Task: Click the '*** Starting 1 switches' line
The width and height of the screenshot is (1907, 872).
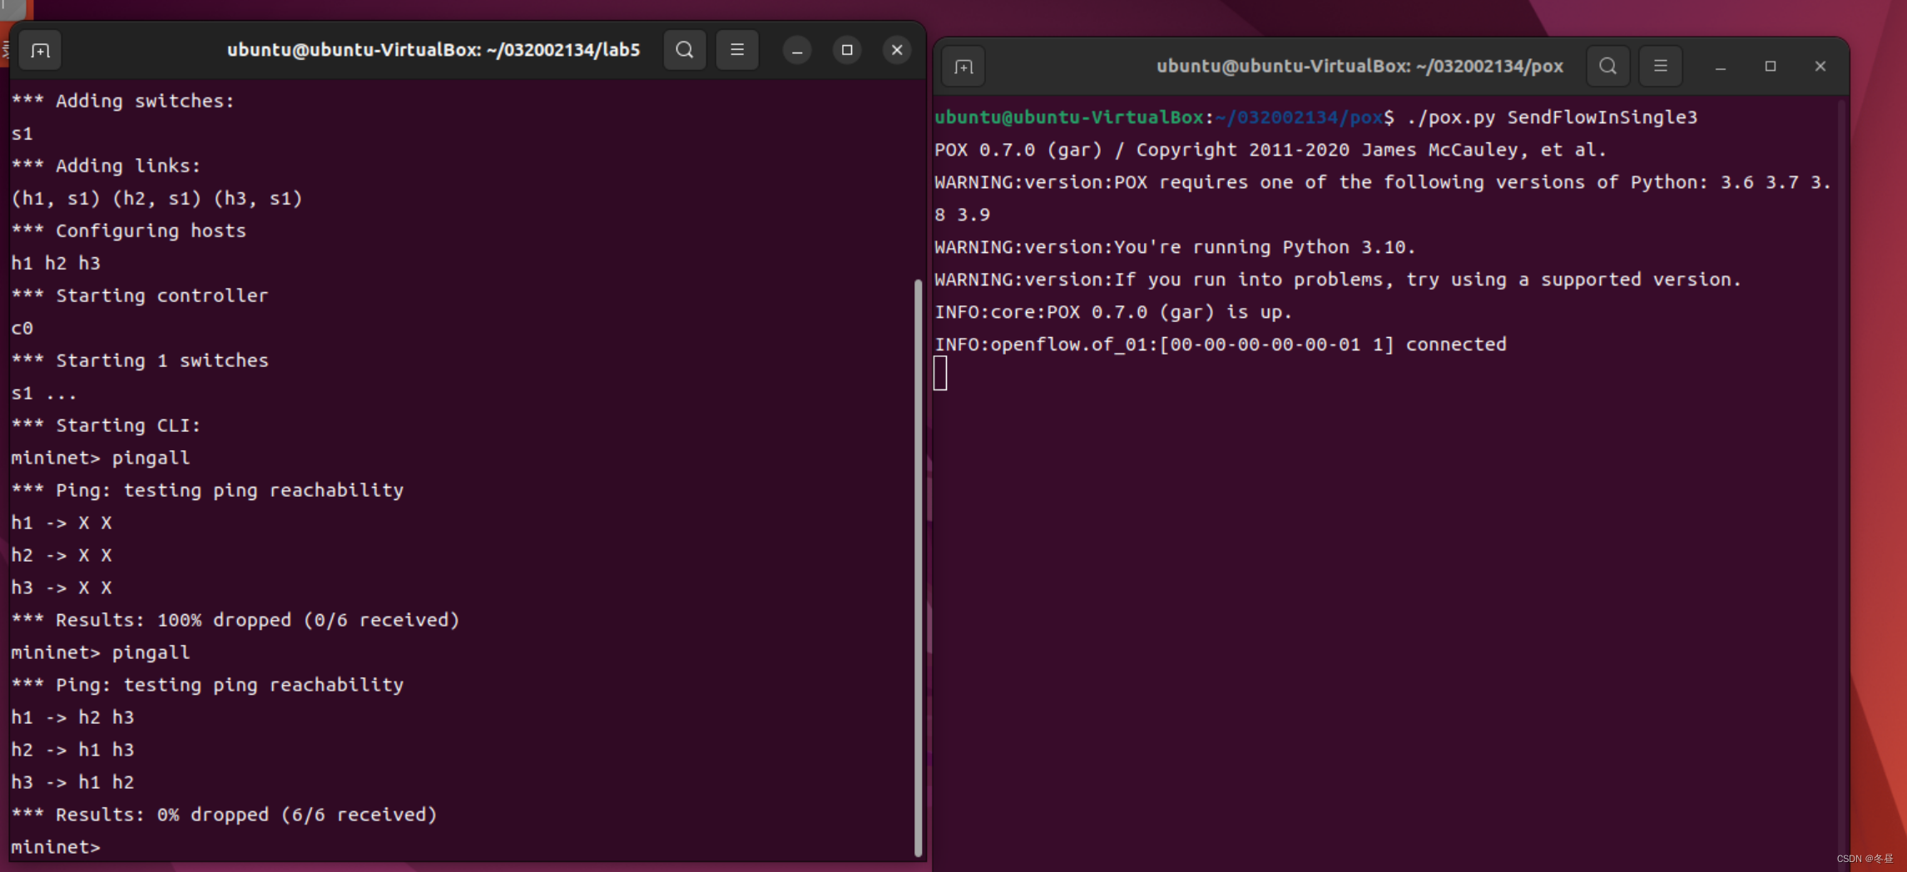Action: tap(140, 360)
